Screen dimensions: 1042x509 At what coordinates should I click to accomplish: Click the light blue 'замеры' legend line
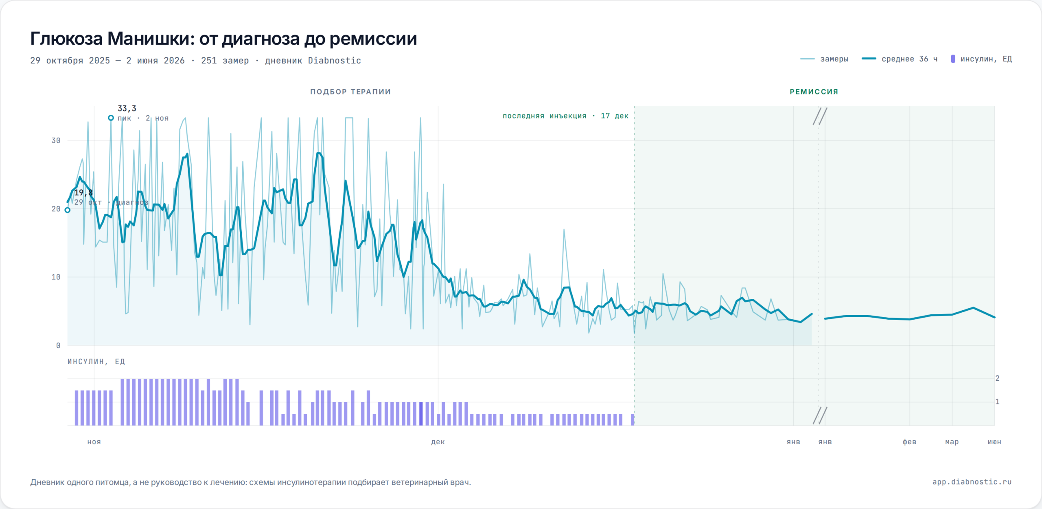pos(808,59)
